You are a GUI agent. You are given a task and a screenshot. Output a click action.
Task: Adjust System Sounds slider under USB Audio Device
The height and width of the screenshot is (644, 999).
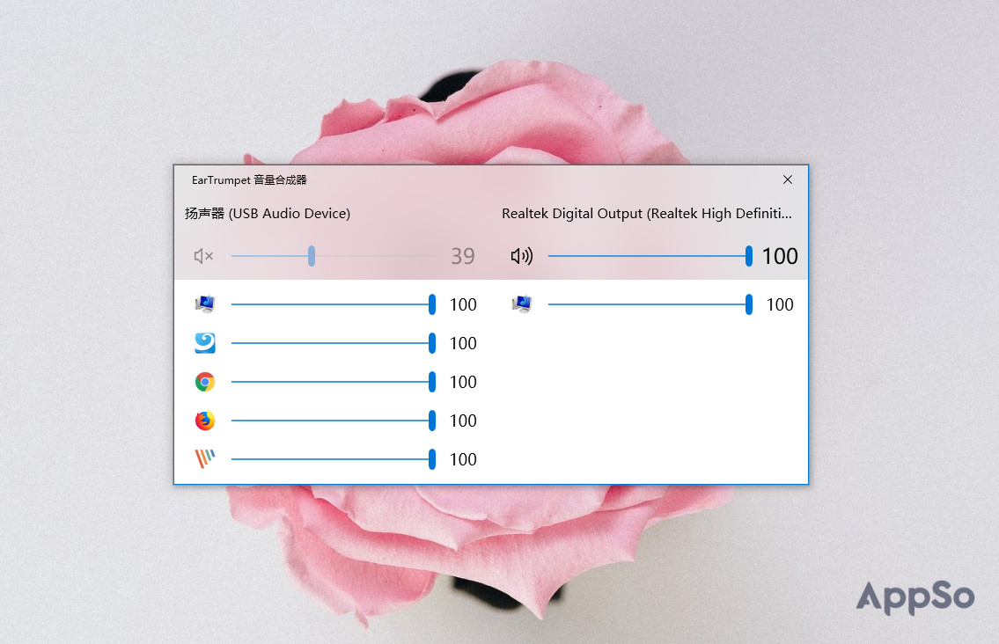tap(334, 304)
